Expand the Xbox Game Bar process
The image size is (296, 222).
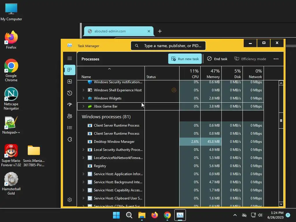(x=83, y=106)
